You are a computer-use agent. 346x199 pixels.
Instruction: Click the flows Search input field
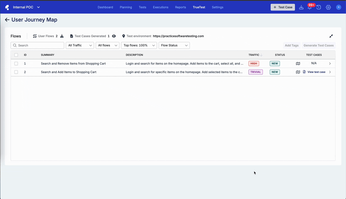click(37, 45)
